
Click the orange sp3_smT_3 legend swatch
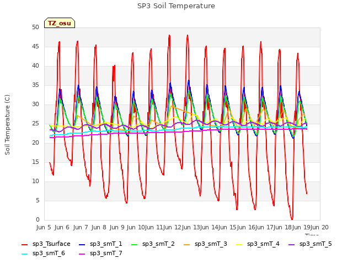tap(187, 244)
